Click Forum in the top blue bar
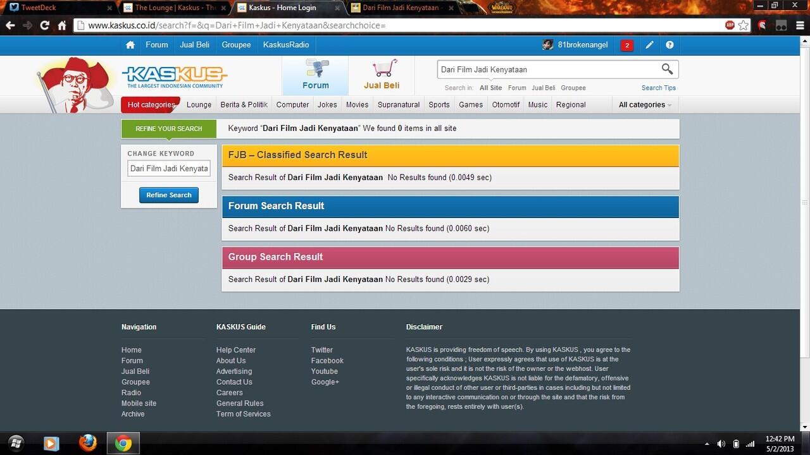810x455 pixels. pos(157,45)
